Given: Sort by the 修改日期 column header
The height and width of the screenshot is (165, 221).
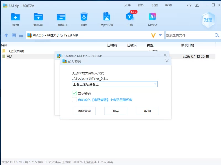Looking at the screenshot, I should click(x=188, y=45).
